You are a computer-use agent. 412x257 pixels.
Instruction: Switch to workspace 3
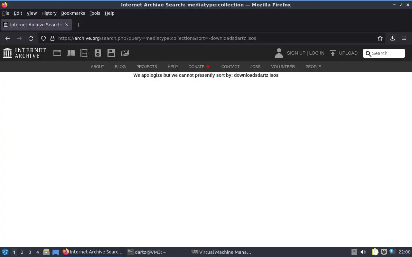point(30,252)
